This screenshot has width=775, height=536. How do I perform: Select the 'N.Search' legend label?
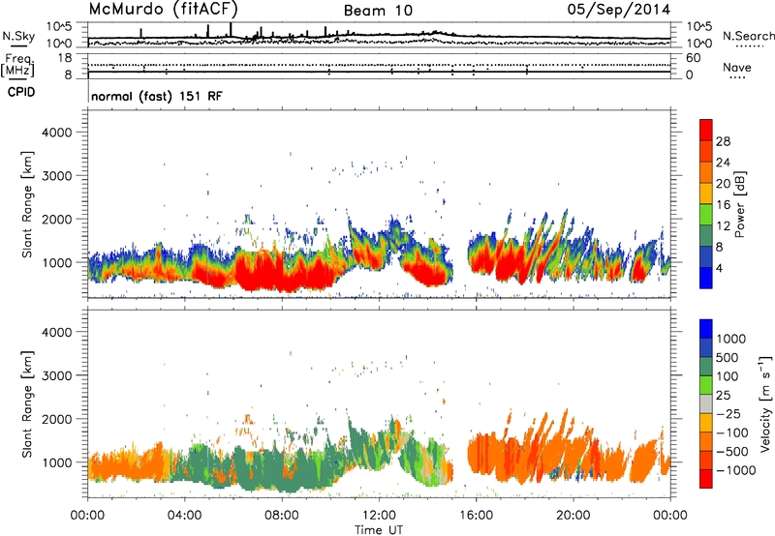(748, 36)
